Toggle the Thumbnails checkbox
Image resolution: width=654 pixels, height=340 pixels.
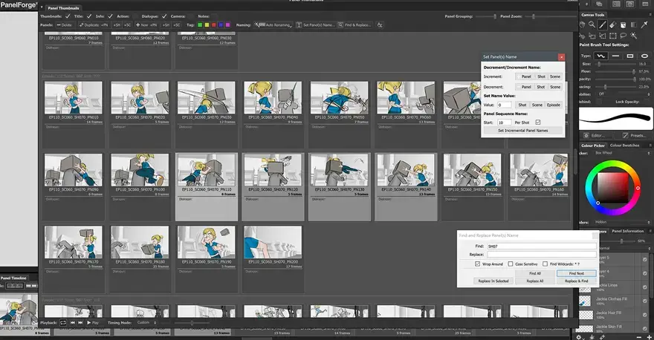[68, 16]
